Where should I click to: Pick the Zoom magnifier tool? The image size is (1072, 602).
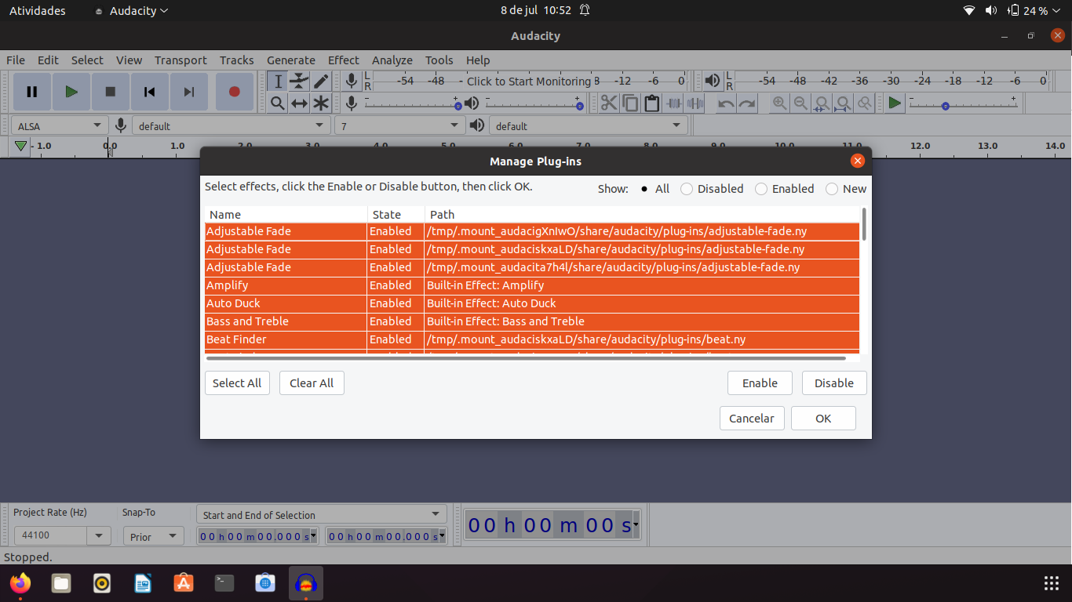pyautogui.click(x=277, y=103)
